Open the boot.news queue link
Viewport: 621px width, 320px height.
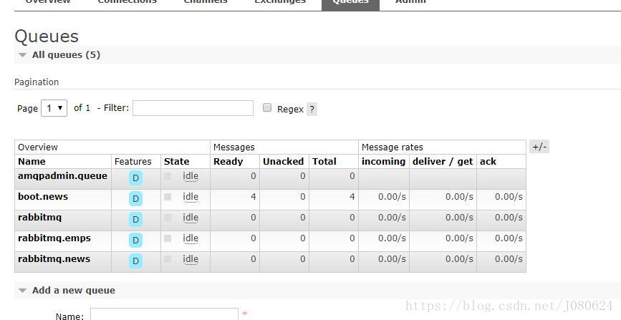pos(43,196)
